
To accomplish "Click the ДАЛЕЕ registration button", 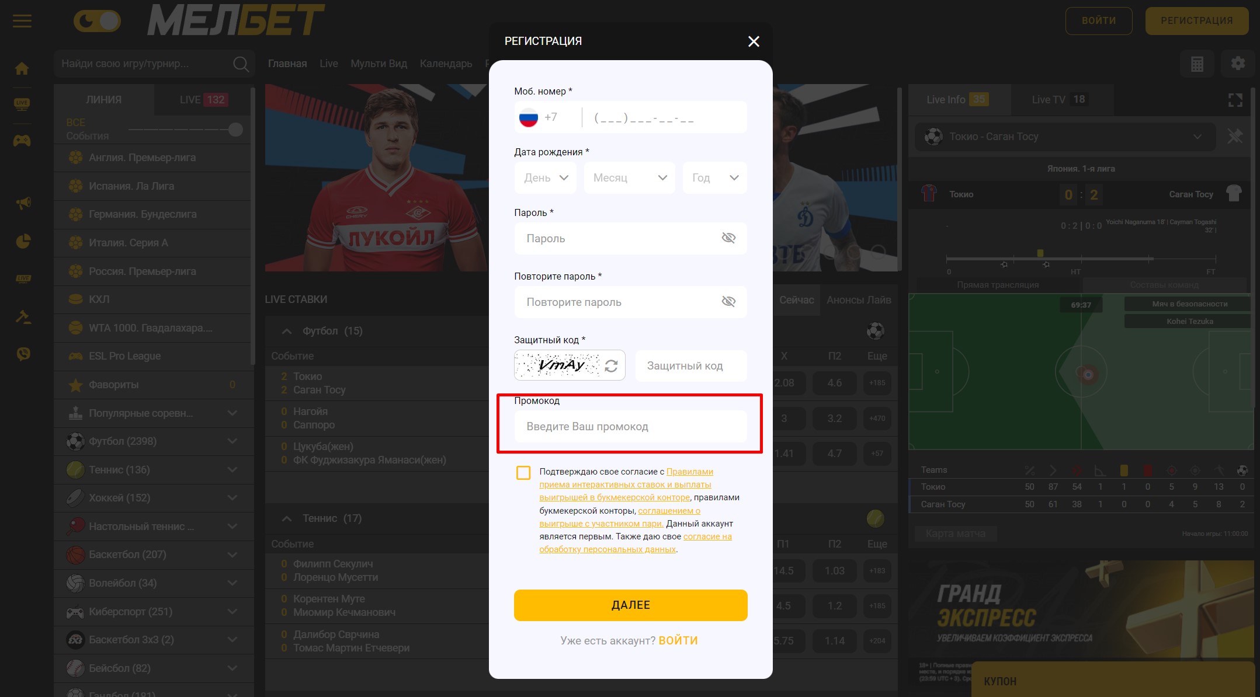I will [630, 605].
